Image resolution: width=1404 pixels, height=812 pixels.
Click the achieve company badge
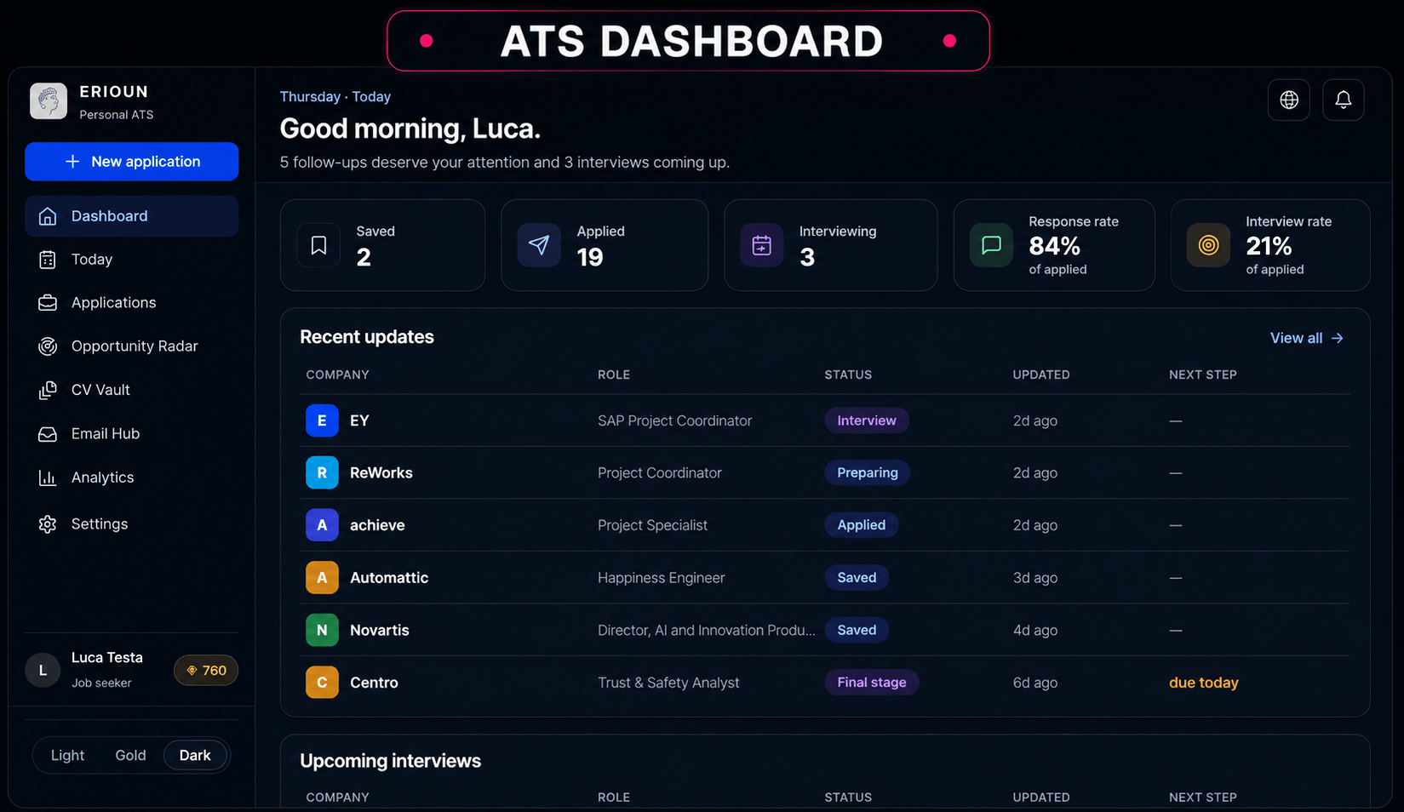pos(322,525)
